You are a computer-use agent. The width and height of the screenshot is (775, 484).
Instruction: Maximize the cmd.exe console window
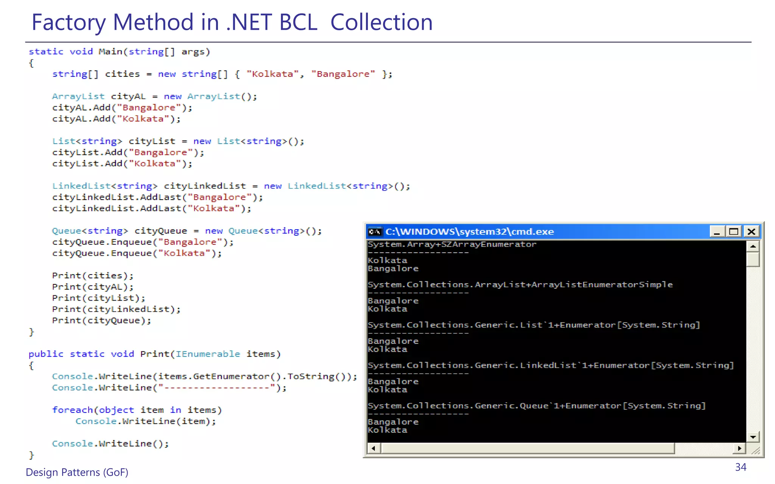click(x=734, y=231)
